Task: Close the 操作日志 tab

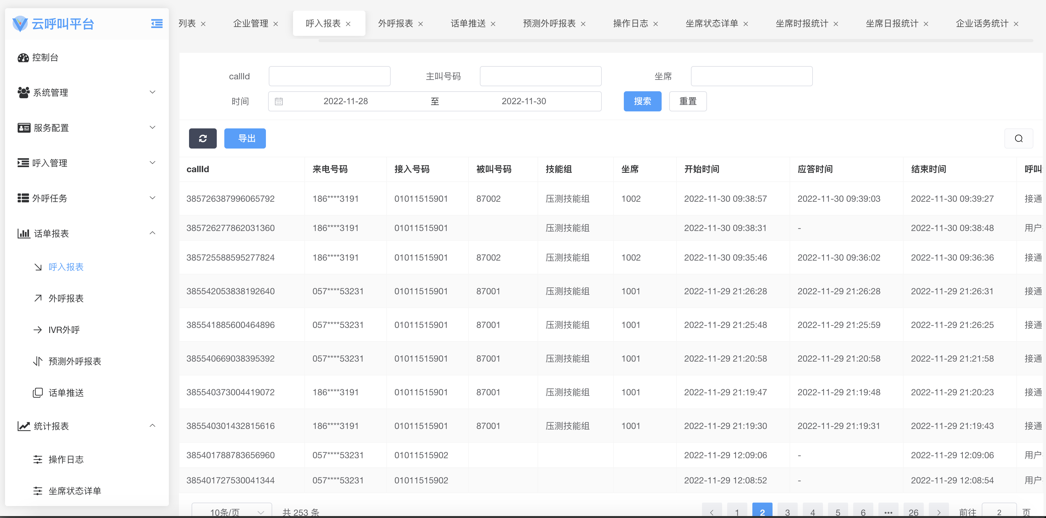Action: pyautogui.click(x=655, y=24)
